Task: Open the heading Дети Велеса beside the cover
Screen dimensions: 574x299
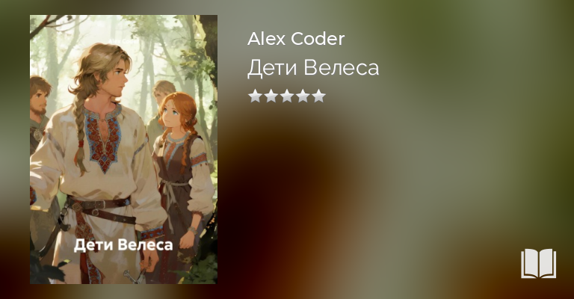Action: 313,68
